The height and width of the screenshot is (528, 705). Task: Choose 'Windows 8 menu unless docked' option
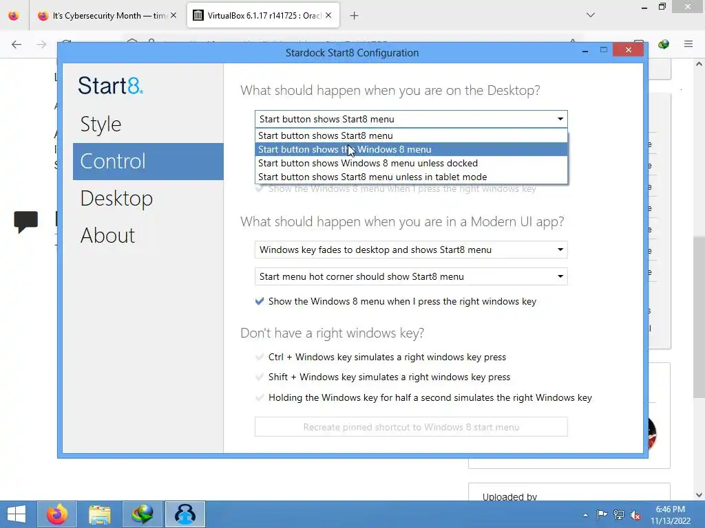tap(411, 164)
